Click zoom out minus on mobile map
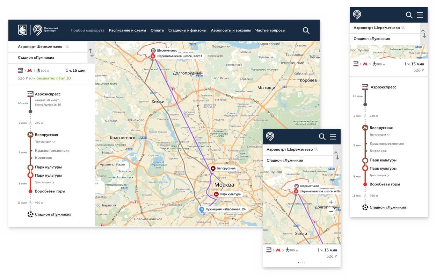This screenshot has height=277, width=436. pos(331,211)
